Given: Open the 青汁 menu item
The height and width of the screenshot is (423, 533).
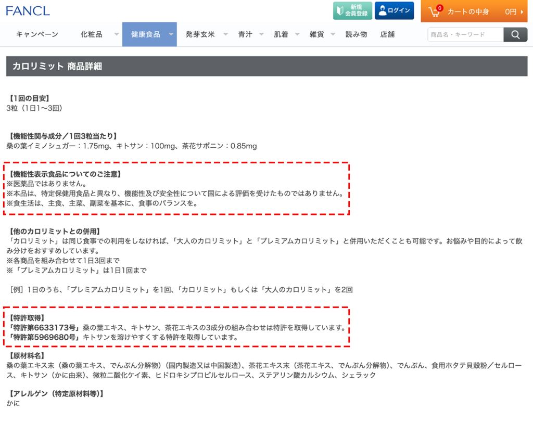Looking at the screenshot, I should pos(245,34).
